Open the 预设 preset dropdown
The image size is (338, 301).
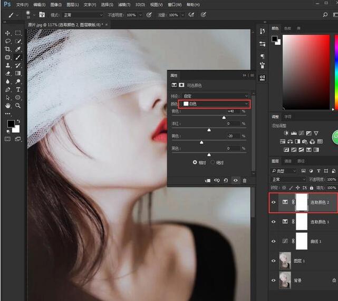coord(215,96)
